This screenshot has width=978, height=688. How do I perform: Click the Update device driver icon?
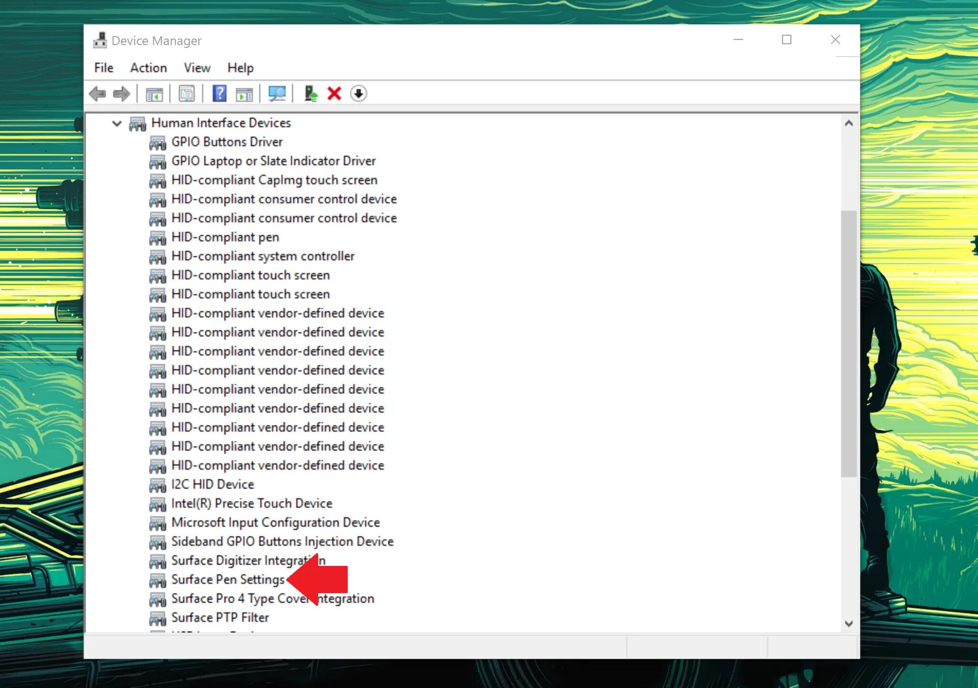[310, 94]
